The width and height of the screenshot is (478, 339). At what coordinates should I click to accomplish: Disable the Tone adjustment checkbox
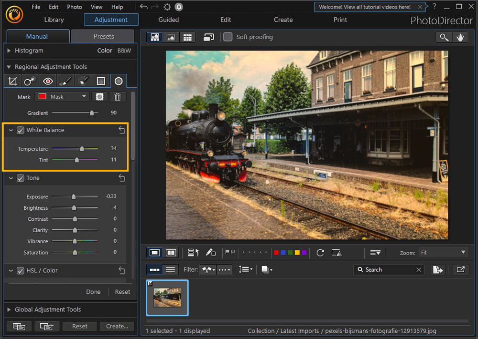(x=20, y=178)
